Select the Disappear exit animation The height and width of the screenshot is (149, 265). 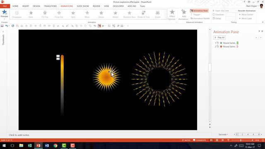click(x=17, y=14)
